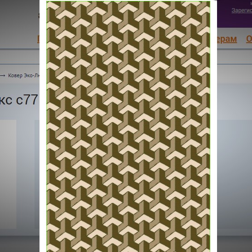Screen dimensions: 252x252
Task: Click the "Ковер Эко-Л" breadcrumb link
Action: [24, 75]
